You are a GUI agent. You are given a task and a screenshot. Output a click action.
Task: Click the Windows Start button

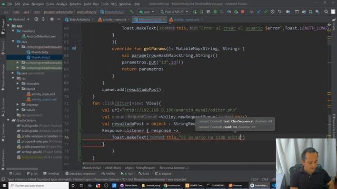4,185
